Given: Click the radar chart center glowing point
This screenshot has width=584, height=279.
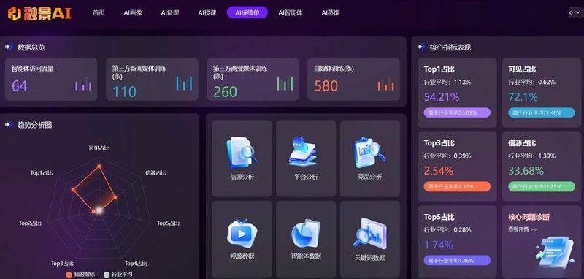Looking at the screenshot, I should pos(99,210).
